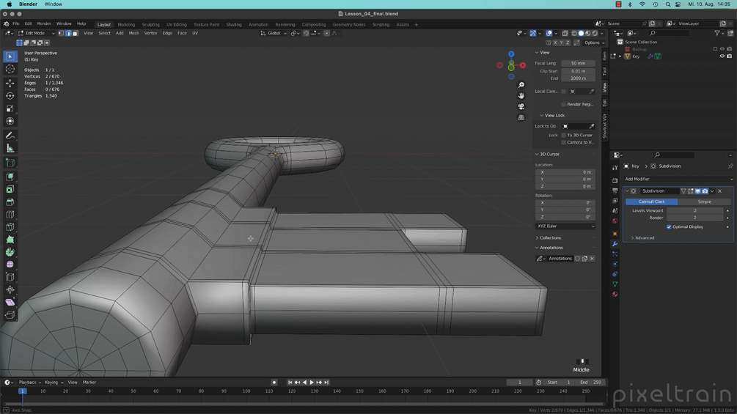Toggle Optimal Display checkbox
Image resolution: width=737 pixels, height=414 pixels.
point(669,226)
